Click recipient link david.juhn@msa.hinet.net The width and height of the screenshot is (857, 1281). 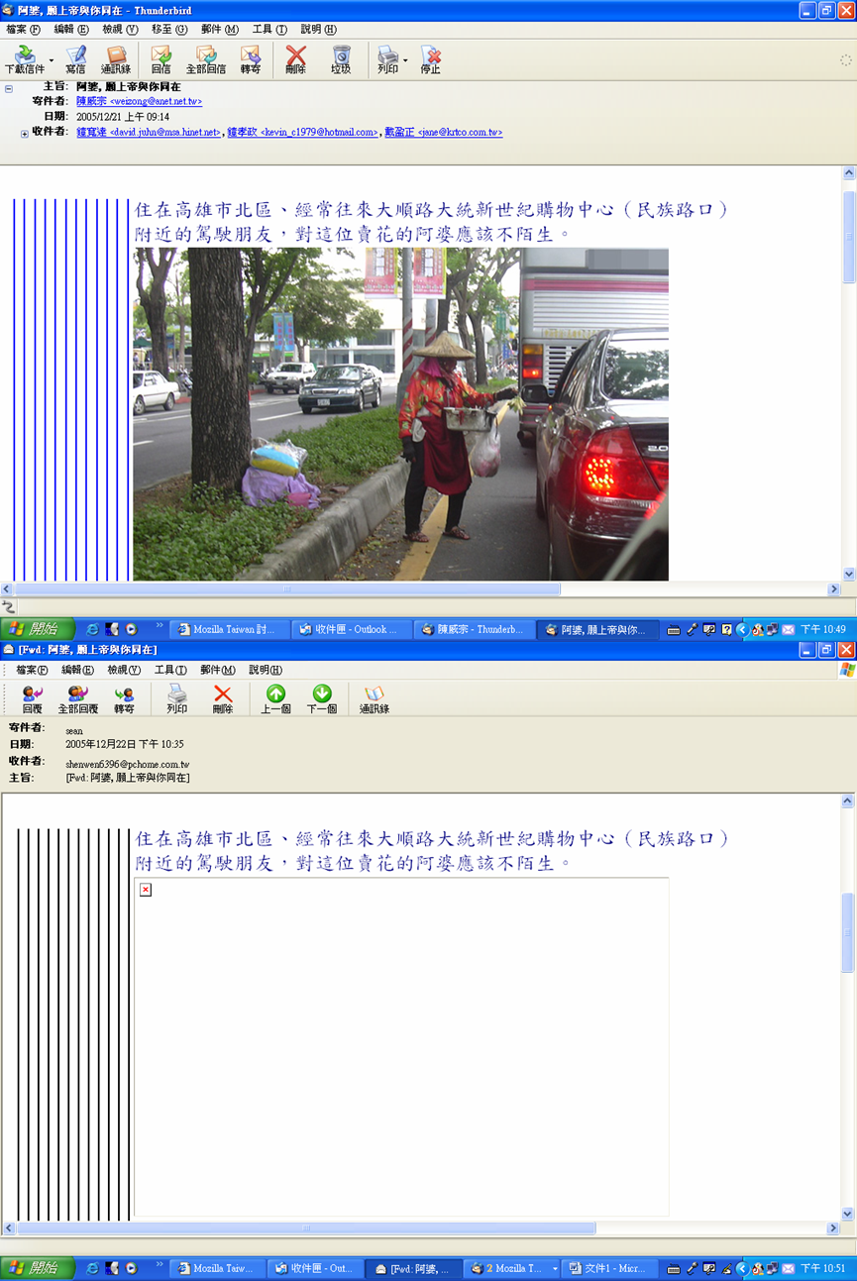149,132
